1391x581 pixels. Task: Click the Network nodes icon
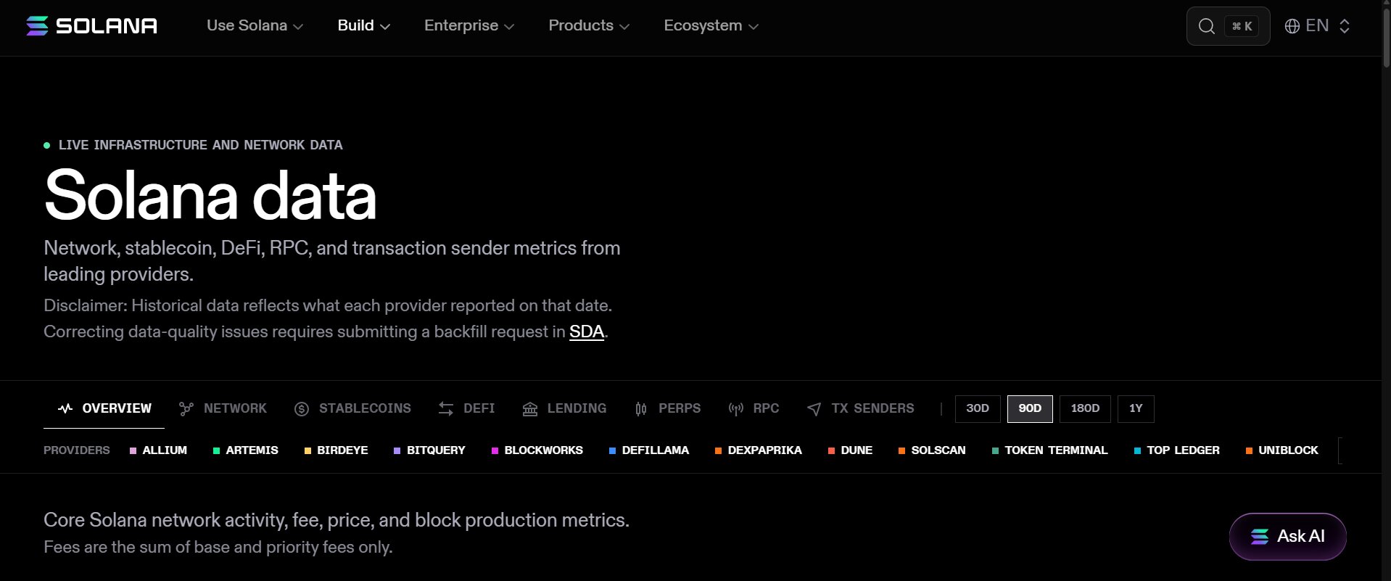click(186, 409)
